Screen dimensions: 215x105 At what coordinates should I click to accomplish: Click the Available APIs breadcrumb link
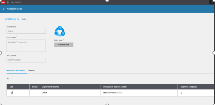(x=12, y=19)
